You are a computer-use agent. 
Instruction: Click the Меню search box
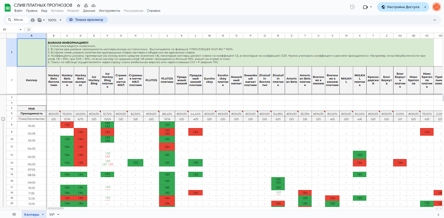coord(16,20)
